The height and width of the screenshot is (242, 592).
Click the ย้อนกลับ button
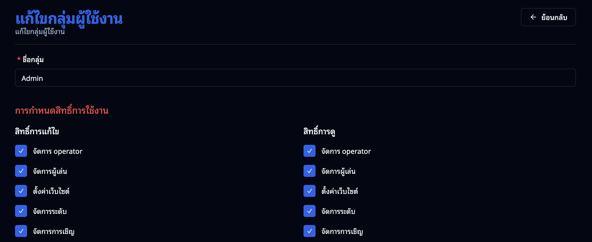coord(548,17)
